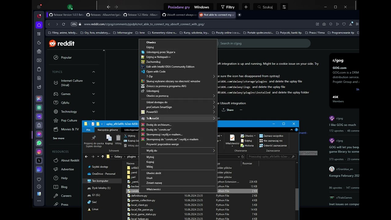
Task: Expand the 'Wyślij do' submenu
Action: click(x=178, y=151)
